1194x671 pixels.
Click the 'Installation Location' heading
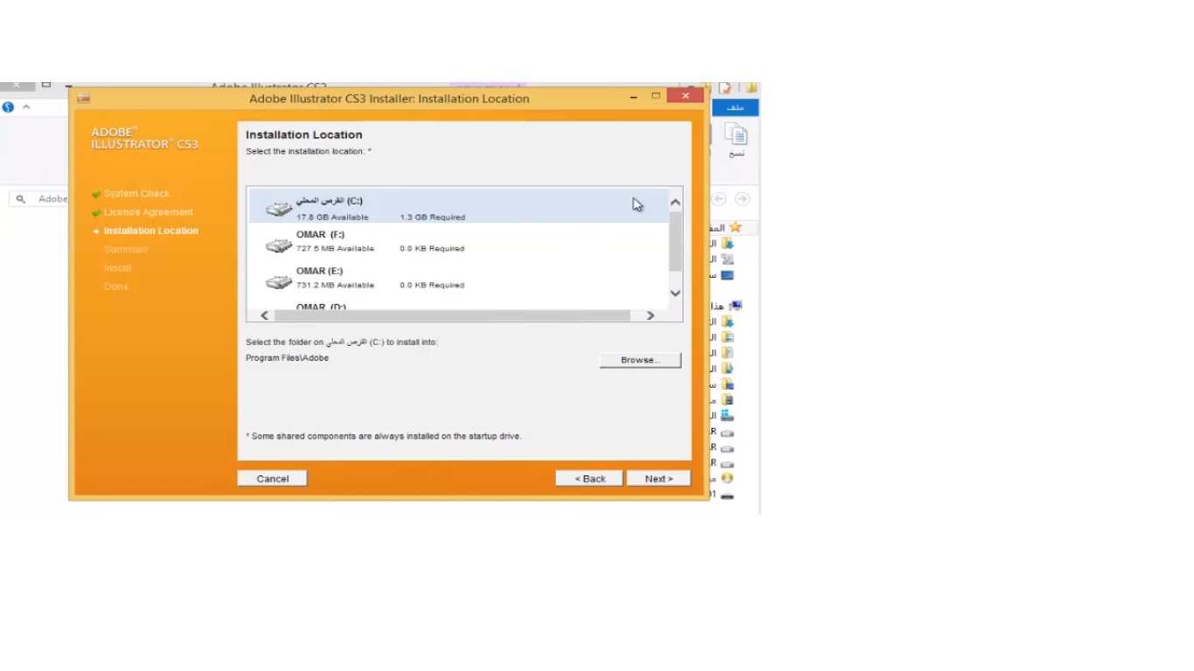coord(303,135)
